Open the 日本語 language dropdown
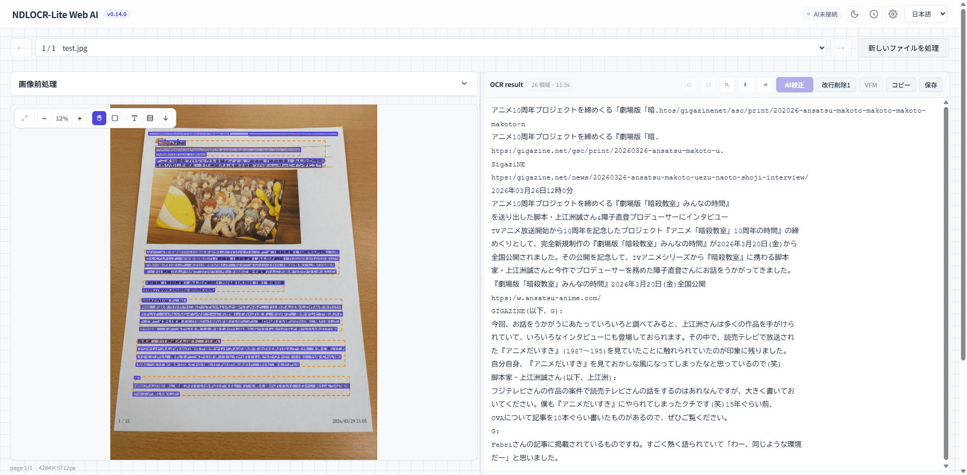The image size is (967, 475). tap(926, 14)
